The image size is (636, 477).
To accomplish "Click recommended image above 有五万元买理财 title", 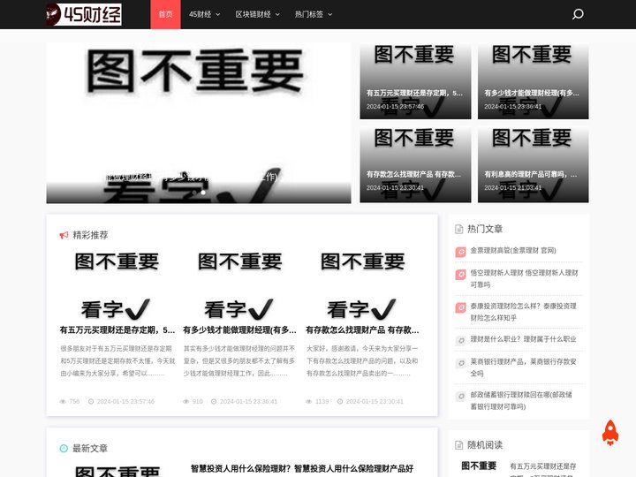I will [x=117, y=285].
